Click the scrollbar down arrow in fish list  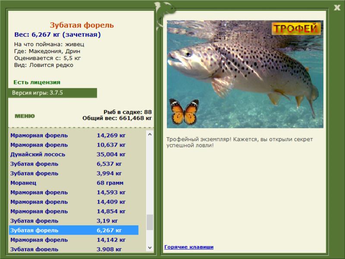point(150,247)
